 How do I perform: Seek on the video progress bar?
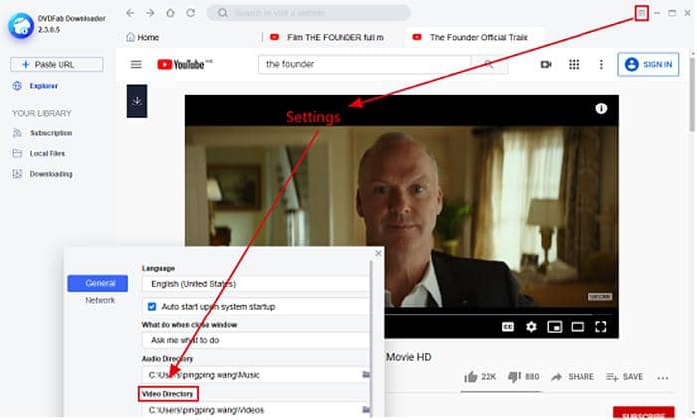[499, 315]
